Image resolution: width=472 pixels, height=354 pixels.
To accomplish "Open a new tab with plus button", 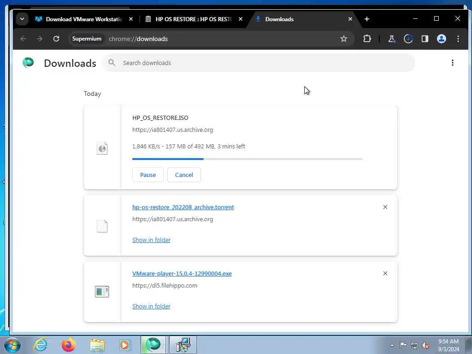I will coord(366,19).
